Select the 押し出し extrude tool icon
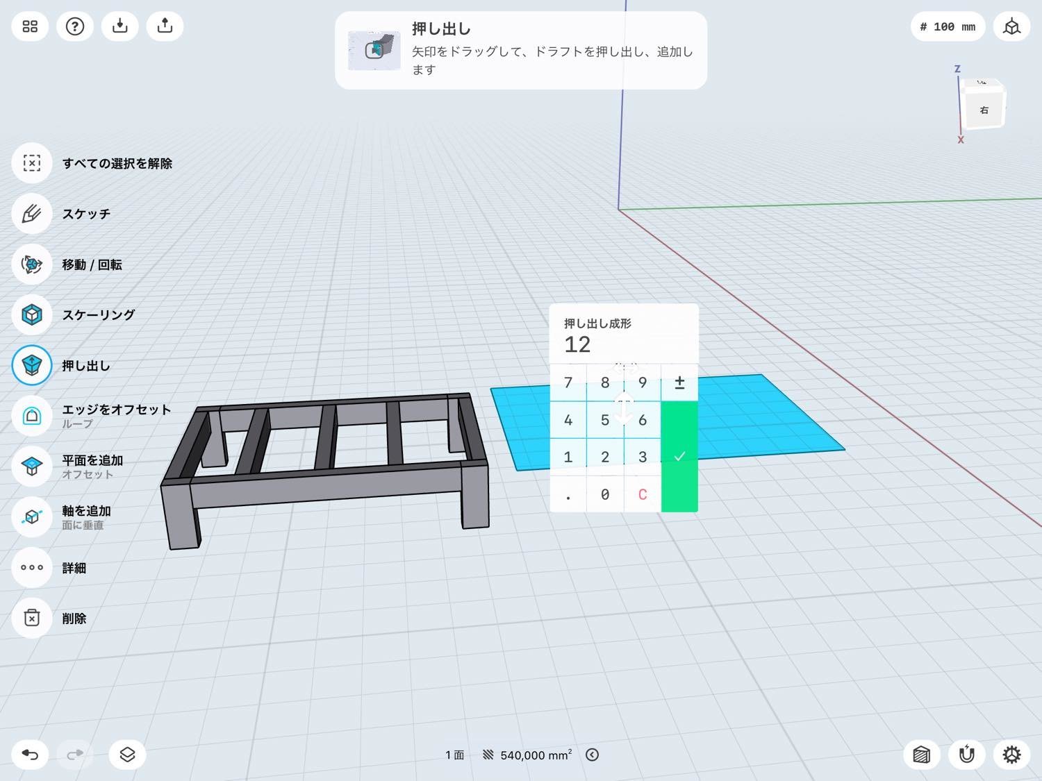 32,365
